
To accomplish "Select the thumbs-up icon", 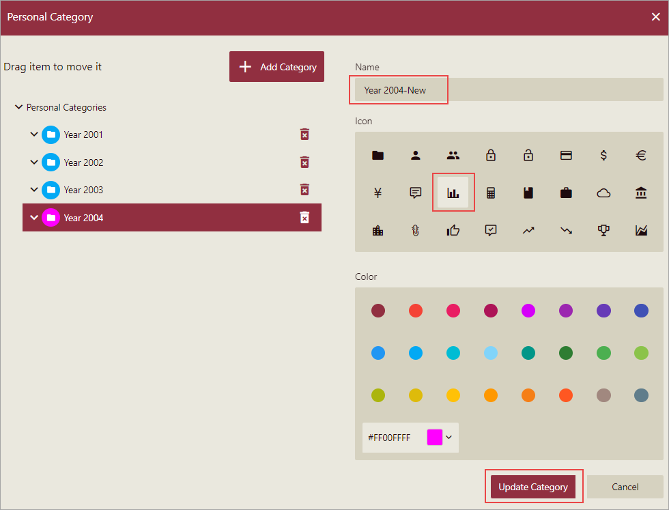I will 453,230.
